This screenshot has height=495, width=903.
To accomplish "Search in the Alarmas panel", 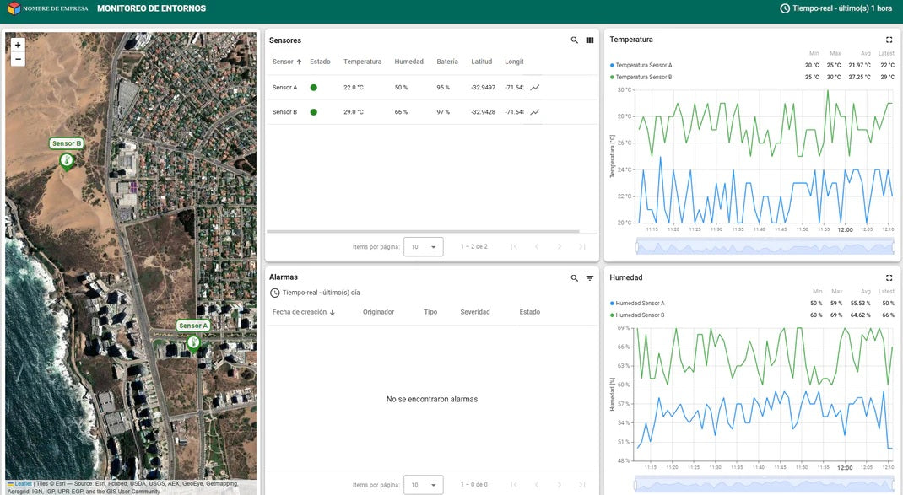I will click(575, 278).
